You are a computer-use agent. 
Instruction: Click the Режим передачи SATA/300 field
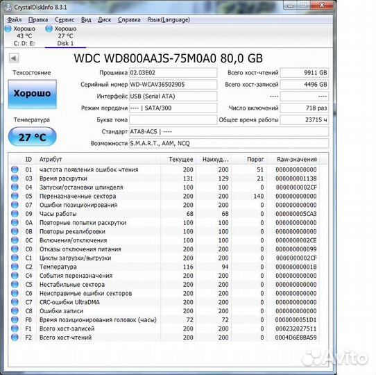[173, 108]
